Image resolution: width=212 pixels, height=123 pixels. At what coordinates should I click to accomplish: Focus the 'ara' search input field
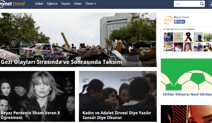187,4
